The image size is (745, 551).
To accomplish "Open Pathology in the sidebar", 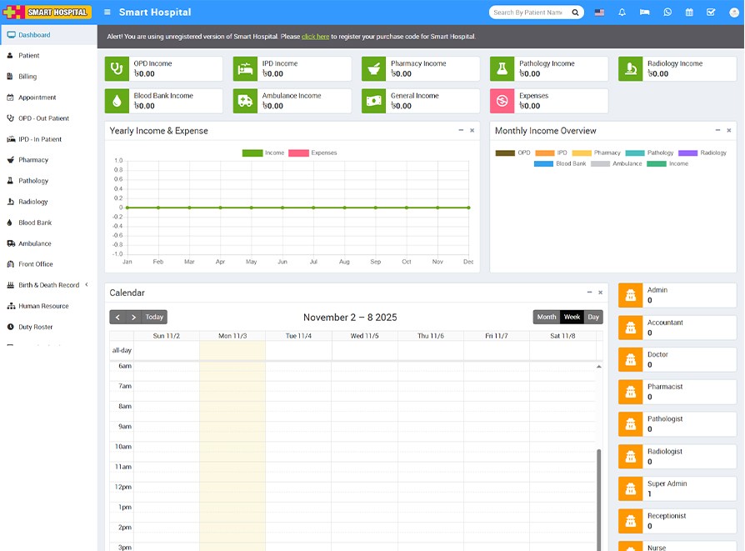I will point(33,181).
